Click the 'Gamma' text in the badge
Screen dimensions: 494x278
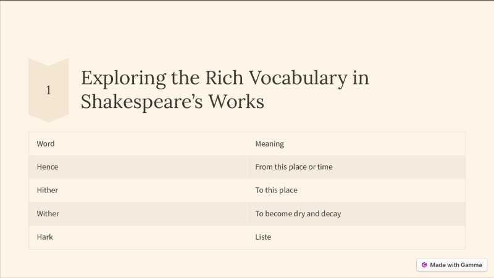[x=471, y=265]
